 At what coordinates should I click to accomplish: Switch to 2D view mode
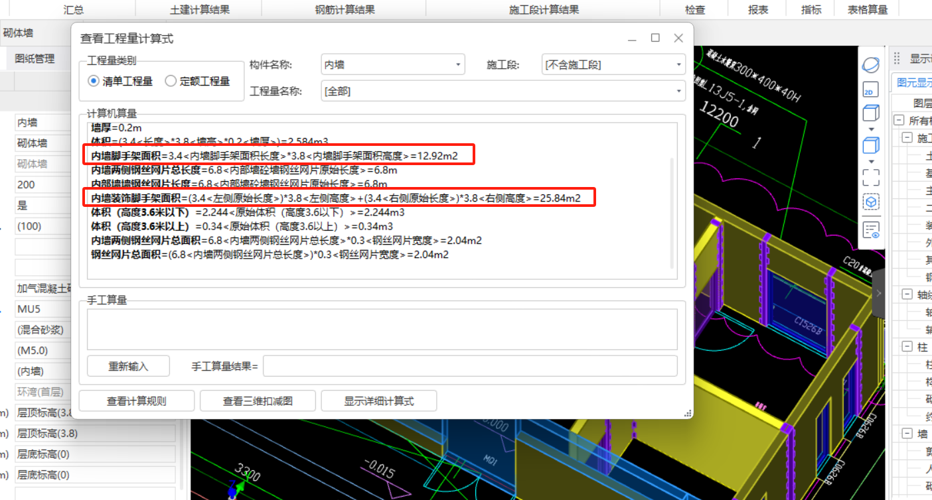[871, 90]
